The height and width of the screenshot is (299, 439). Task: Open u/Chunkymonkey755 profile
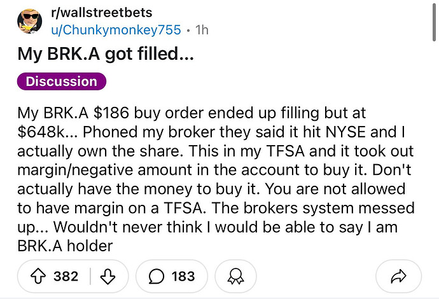tap(116, 30)
